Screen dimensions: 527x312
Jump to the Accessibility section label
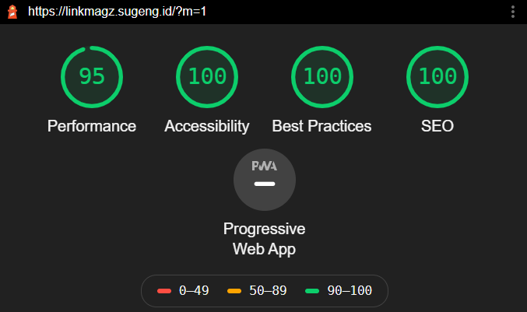tap(207, 126)
